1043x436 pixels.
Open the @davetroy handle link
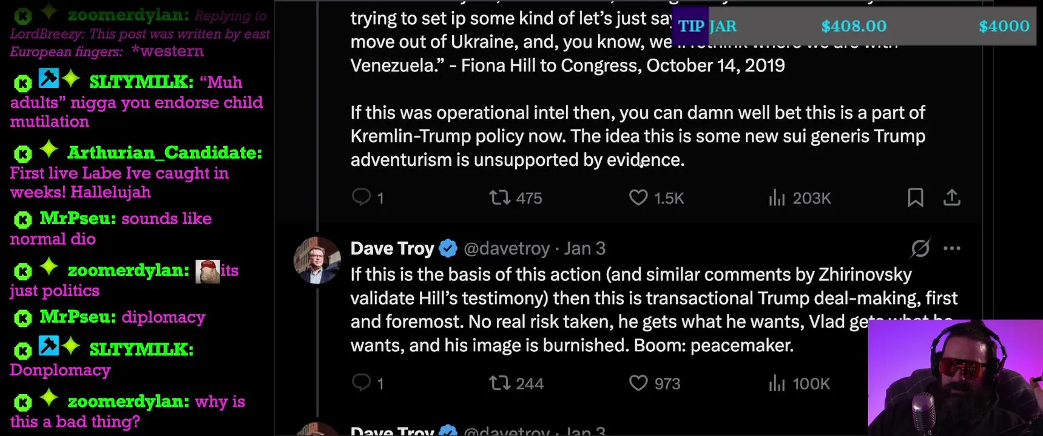[x=506, y=248]
